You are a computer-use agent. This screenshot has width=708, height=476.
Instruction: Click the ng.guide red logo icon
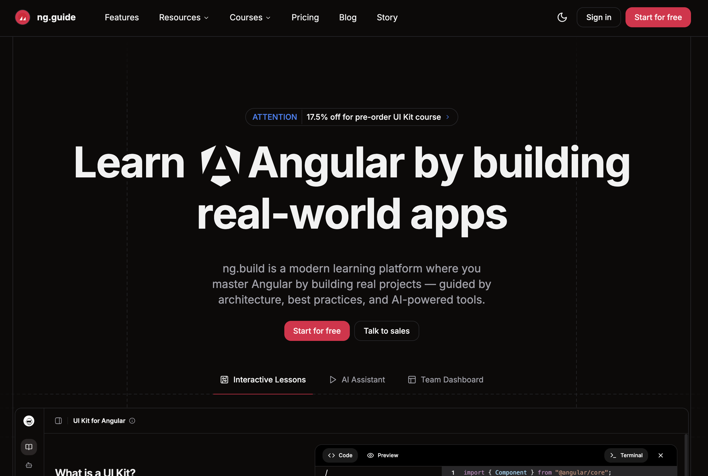click(23, 17)
